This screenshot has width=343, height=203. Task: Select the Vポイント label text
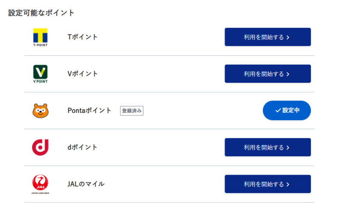(x=83, y=74)
